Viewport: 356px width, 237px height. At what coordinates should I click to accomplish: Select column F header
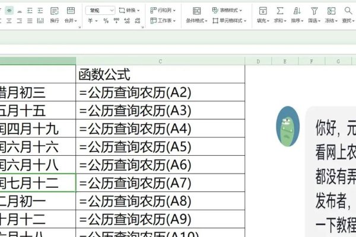pos(311,61)
